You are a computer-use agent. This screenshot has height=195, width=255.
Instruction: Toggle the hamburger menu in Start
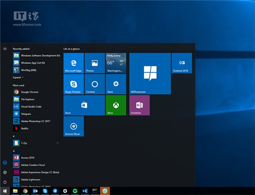5,49
